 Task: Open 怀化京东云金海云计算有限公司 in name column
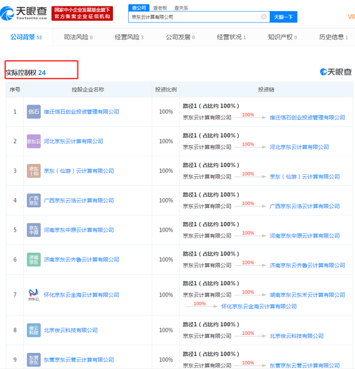tap(81, 295)
